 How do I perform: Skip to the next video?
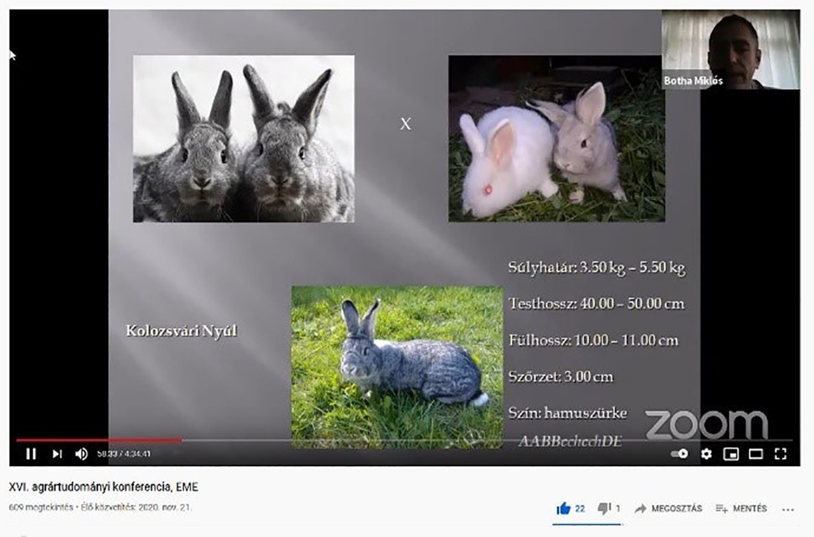[57, 454]
